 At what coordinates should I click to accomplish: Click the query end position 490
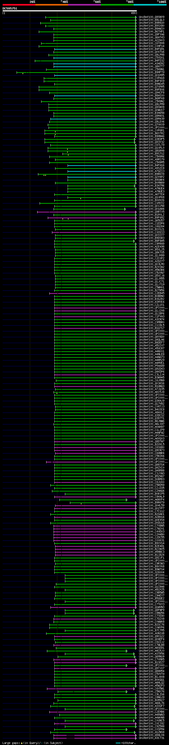[133, 13]
